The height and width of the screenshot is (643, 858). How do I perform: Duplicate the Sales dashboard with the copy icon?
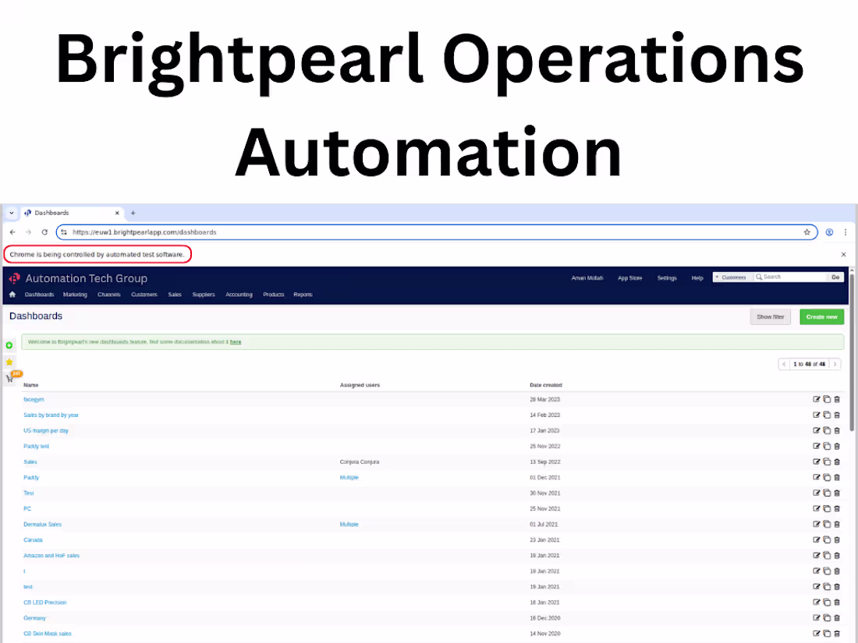coord(827,461)
